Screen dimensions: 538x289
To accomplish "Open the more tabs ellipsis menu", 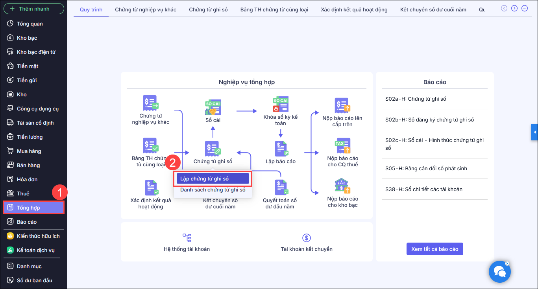I will pyautogui.click(x=525, y=8).
